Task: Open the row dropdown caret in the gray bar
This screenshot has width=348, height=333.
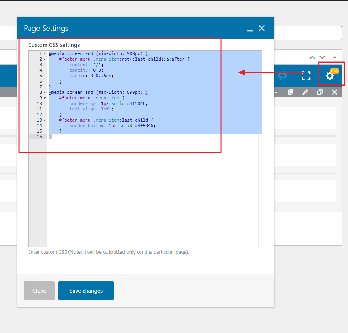Action: pos(276,93)
